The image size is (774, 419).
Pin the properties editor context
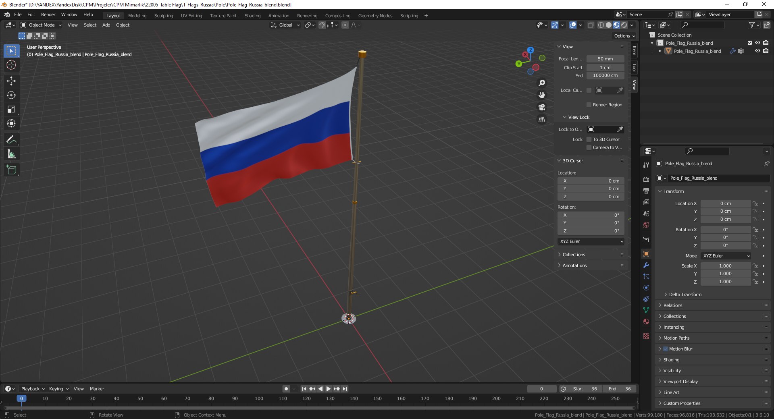pos(766,164)
